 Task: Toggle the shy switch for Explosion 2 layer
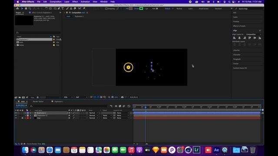coord(69,113)
